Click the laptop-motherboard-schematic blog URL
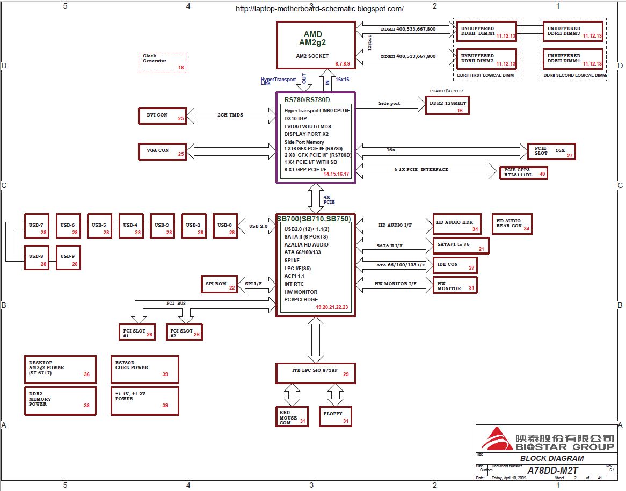Image resolution: width=626 pixels, height=491 pixels. [x=319, y=9]
